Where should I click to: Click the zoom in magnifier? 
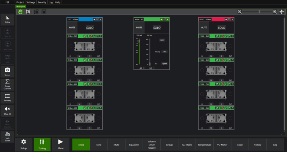pos(275,12)
